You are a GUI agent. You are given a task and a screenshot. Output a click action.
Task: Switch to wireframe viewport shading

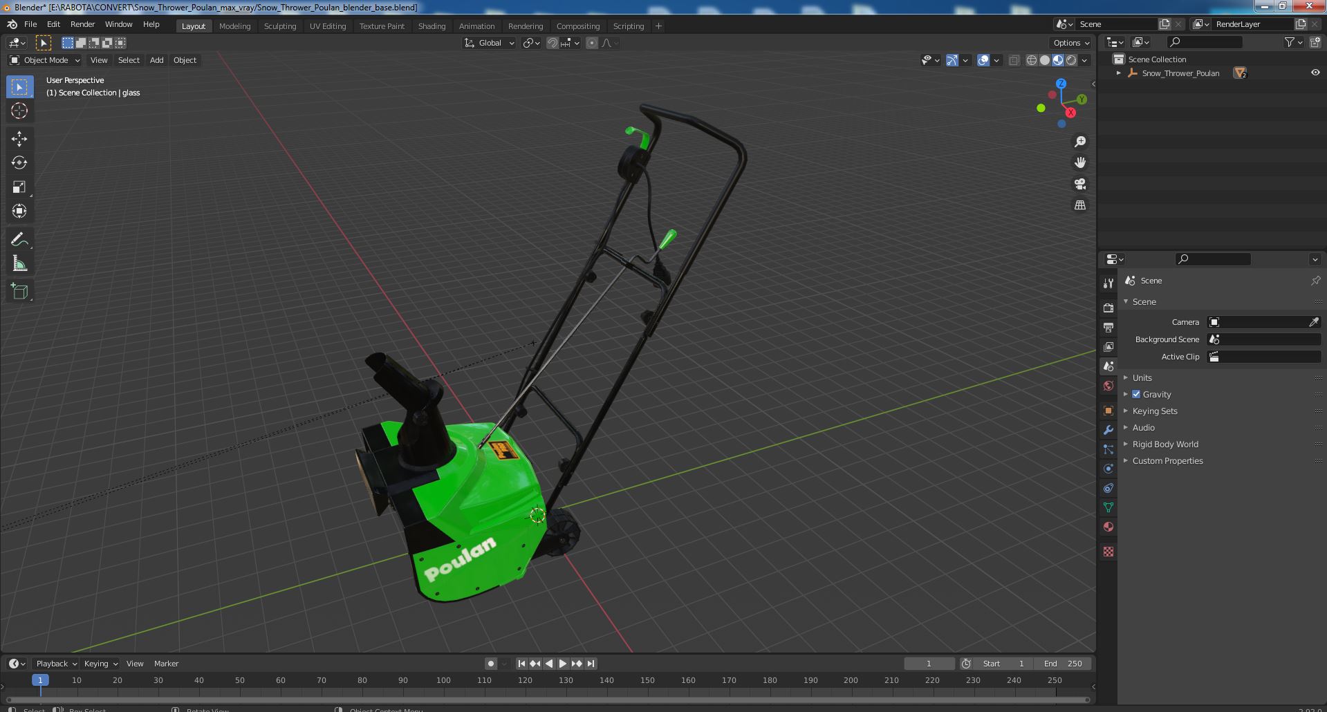click(x=1032, y=60)
